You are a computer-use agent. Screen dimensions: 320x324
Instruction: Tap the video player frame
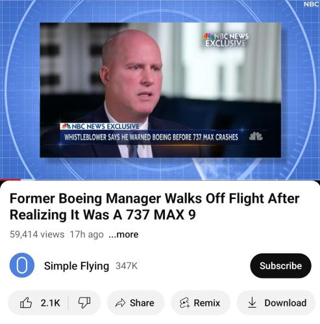click(x=160, y=89)
